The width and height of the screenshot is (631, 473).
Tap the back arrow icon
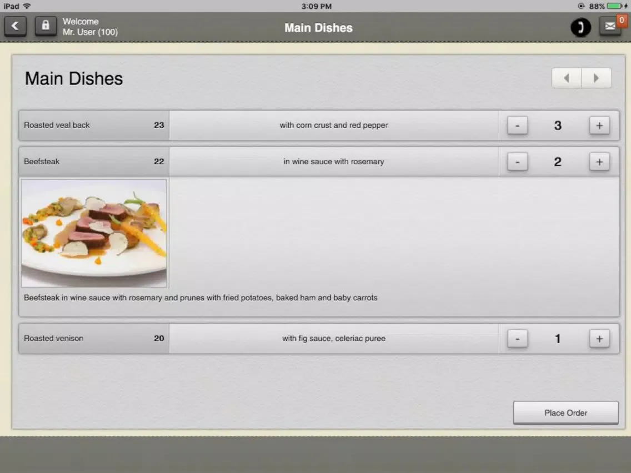tap(16, 26)
